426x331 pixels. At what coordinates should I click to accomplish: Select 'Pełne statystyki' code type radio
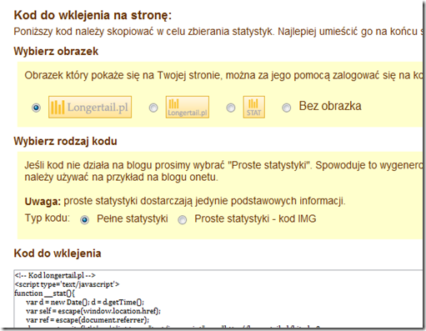click(x=84, y=220)
